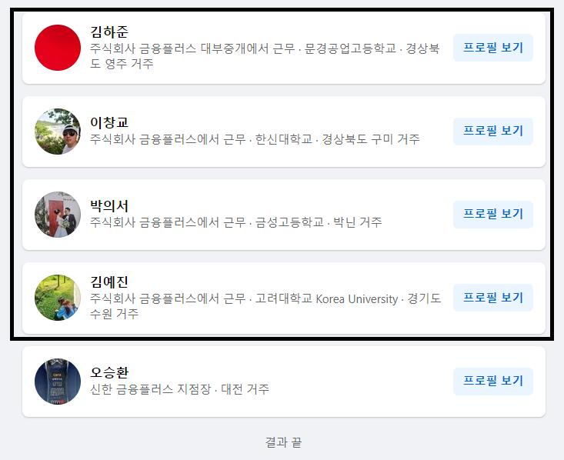The image size is (564, 460).
Task: Click 이창교's profile photo with sunglasses
Action: (x=58, y=132)
